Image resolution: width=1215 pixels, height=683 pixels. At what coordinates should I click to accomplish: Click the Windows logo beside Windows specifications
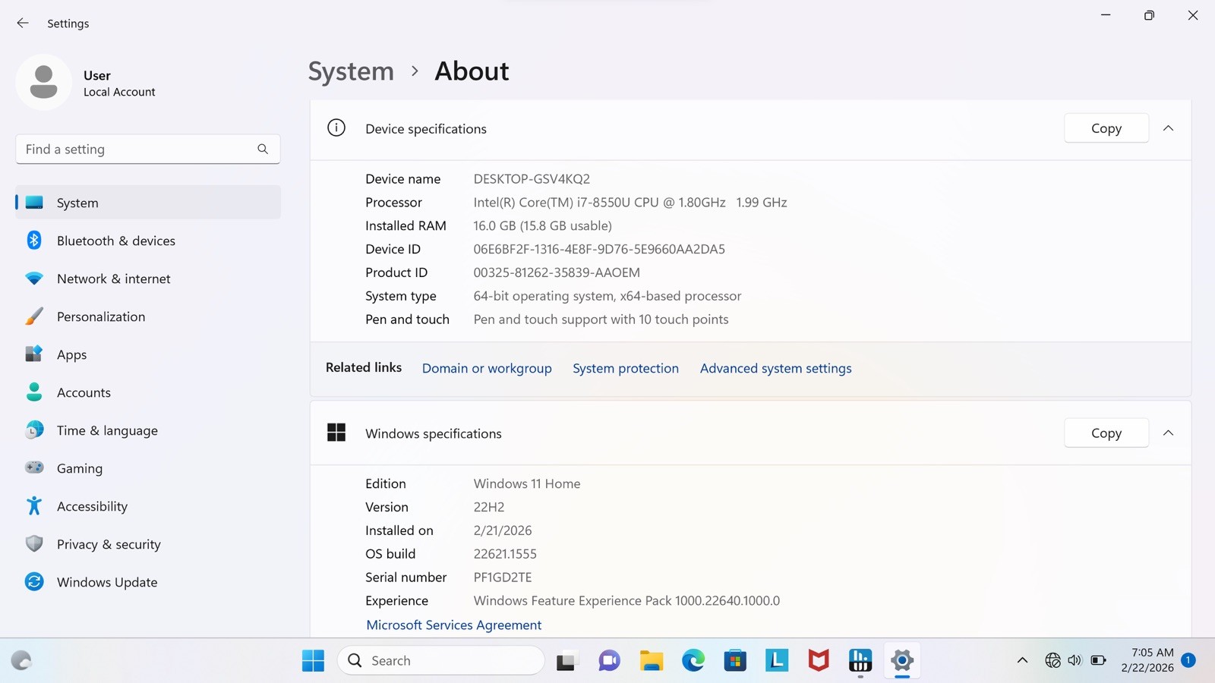point(336,433)
